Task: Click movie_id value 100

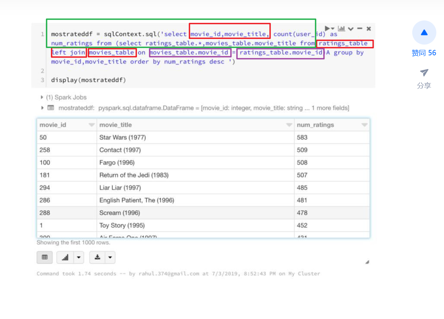Action: click(x=45, y=163)
